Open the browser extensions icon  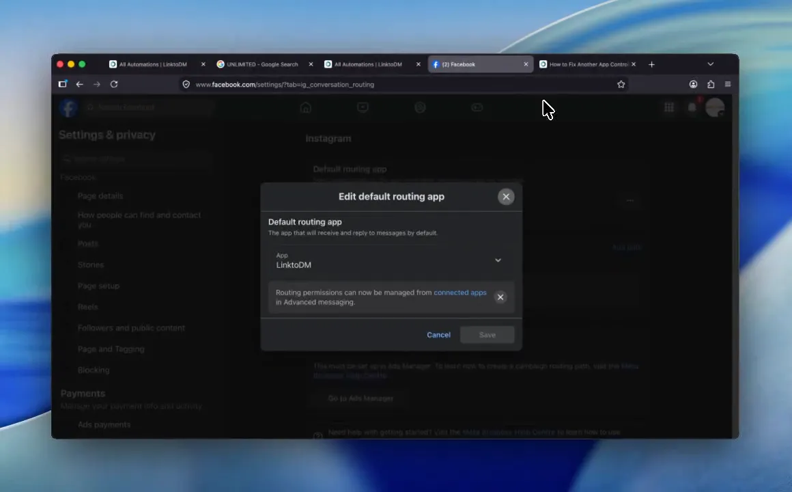pos(711,85)
